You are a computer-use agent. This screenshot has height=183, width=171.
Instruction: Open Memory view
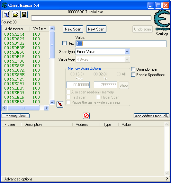tap(15, 116)
